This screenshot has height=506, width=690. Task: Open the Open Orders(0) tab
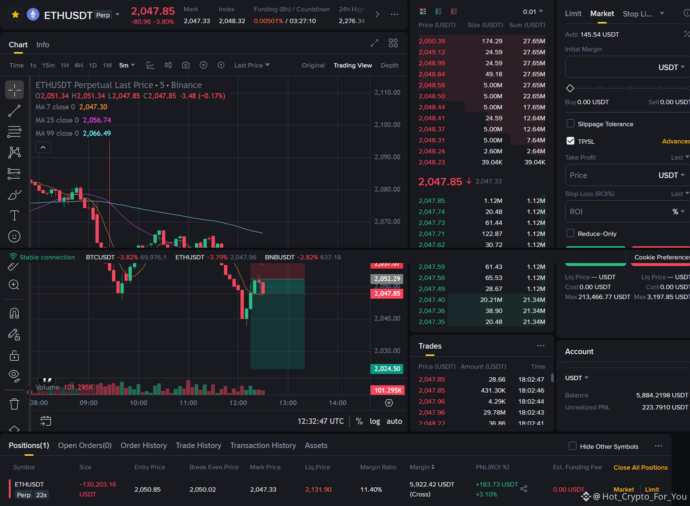85,445
